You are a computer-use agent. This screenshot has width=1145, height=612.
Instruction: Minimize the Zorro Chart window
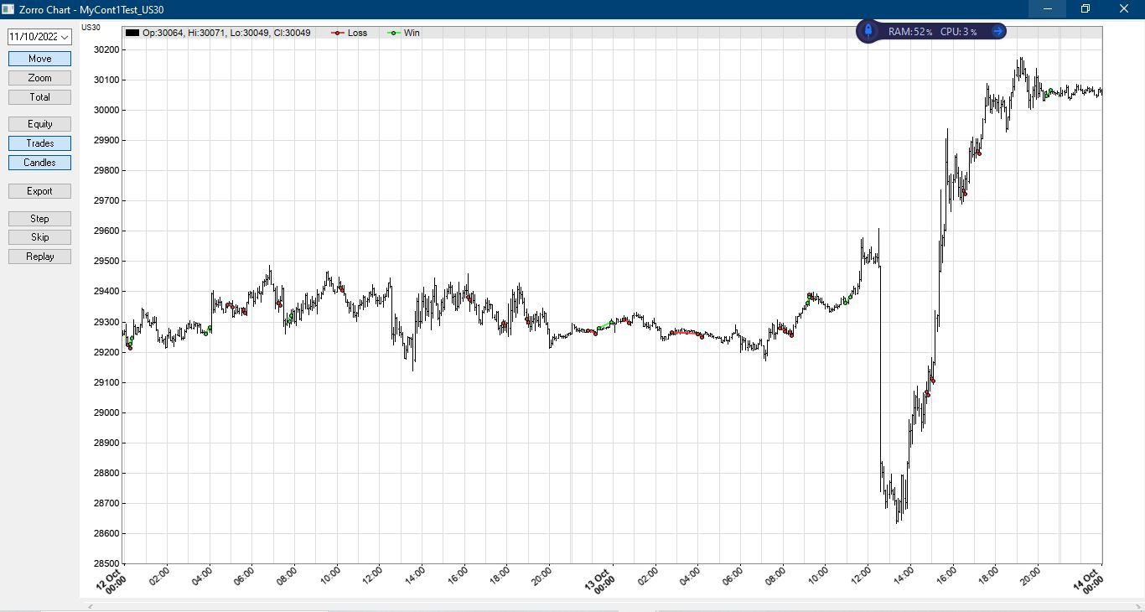pos(1047,9)
